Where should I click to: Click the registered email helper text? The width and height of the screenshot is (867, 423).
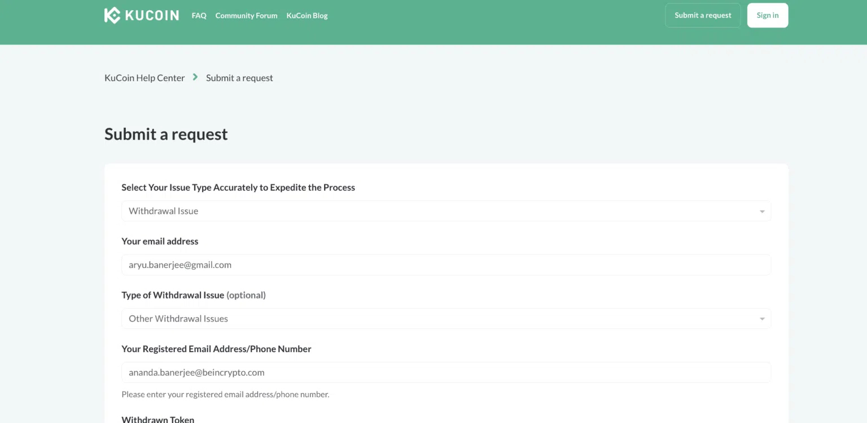225,394
